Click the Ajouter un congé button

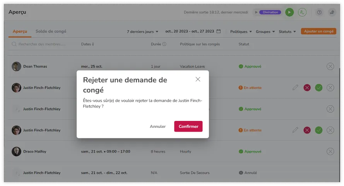318,32
